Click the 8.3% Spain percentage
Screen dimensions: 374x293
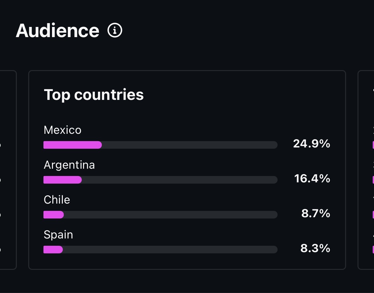315,248
